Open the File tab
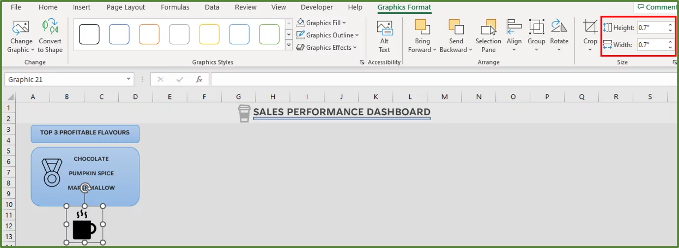Screen dimensions: 679x248 click(16, 7)
